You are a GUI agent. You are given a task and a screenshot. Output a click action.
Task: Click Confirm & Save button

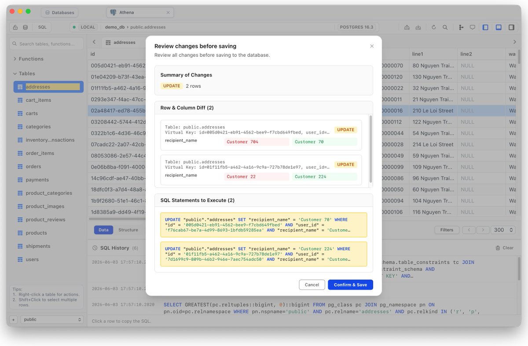350,285
